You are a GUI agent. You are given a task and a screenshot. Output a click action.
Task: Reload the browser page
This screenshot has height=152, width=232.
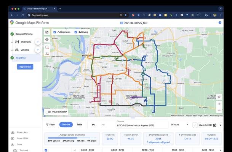tap(22, 15)
